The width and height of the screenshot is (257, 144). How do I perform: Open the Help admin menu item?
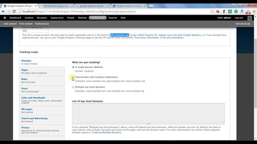click(x=123, y=18)
